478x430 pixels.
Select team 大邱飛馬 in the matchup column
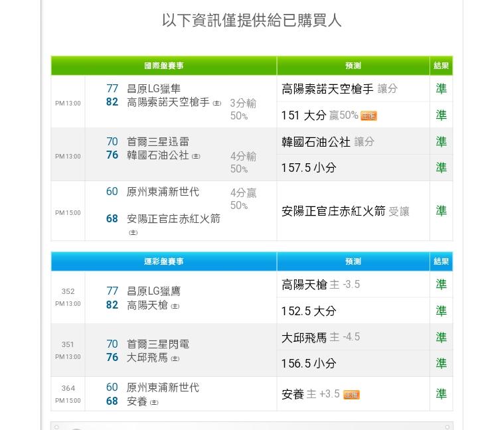pyautogui.click(x=147, y=357)
